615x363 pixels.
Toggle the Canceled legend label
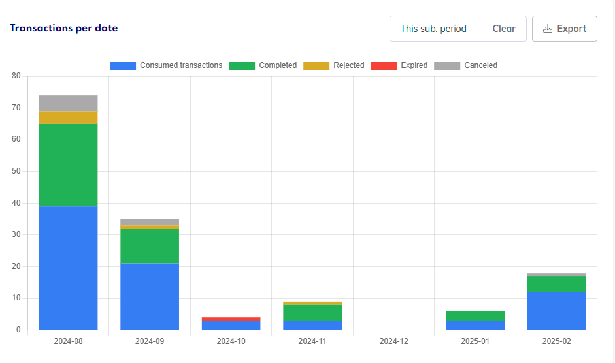click(x=480, y=65)
